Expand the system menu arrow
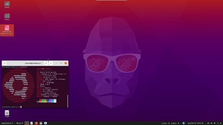This screenshot has width=223, height=125. tap(221, 123)
